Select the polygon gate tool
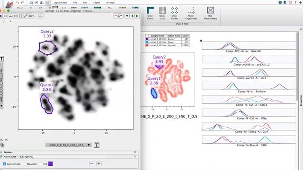This screenshot has height=170, width=303. [20, 16]
